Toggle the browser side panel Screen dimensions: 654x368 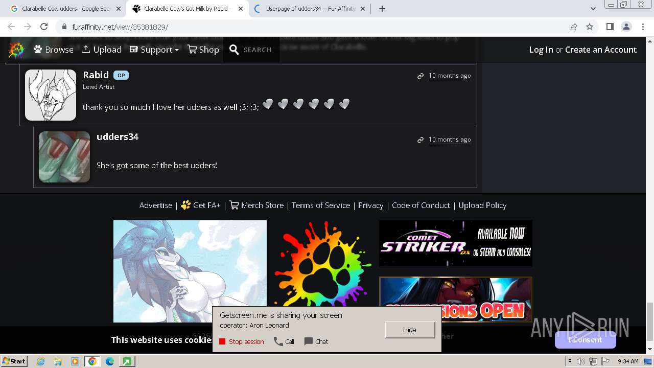[x=610, y=27]
